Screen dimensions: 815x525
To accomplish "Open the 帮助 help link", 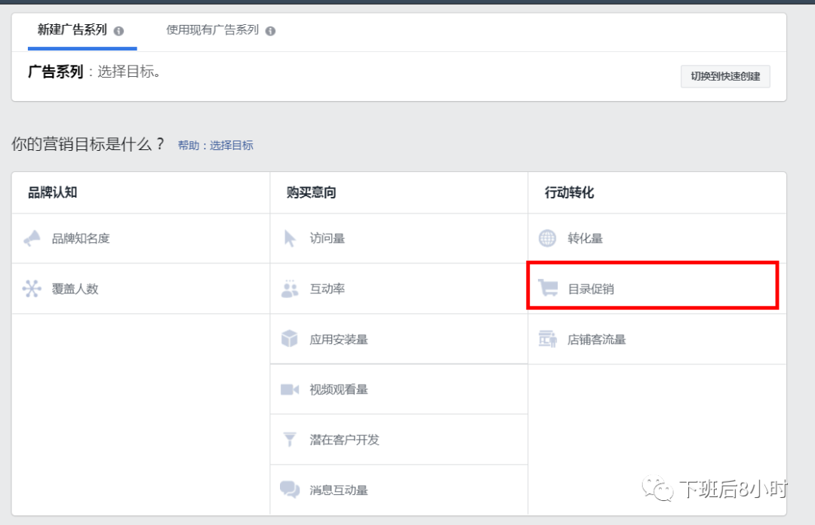I will point(189,145).
